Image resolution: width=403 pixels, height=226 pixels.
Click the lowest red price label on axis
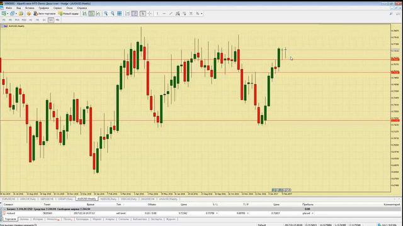coord(395,121)
